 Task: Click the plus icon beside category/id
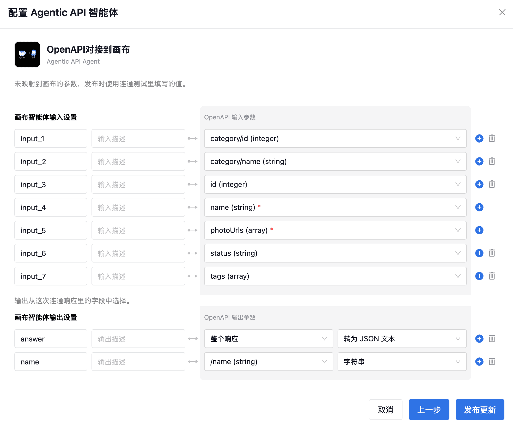[479, 138]
